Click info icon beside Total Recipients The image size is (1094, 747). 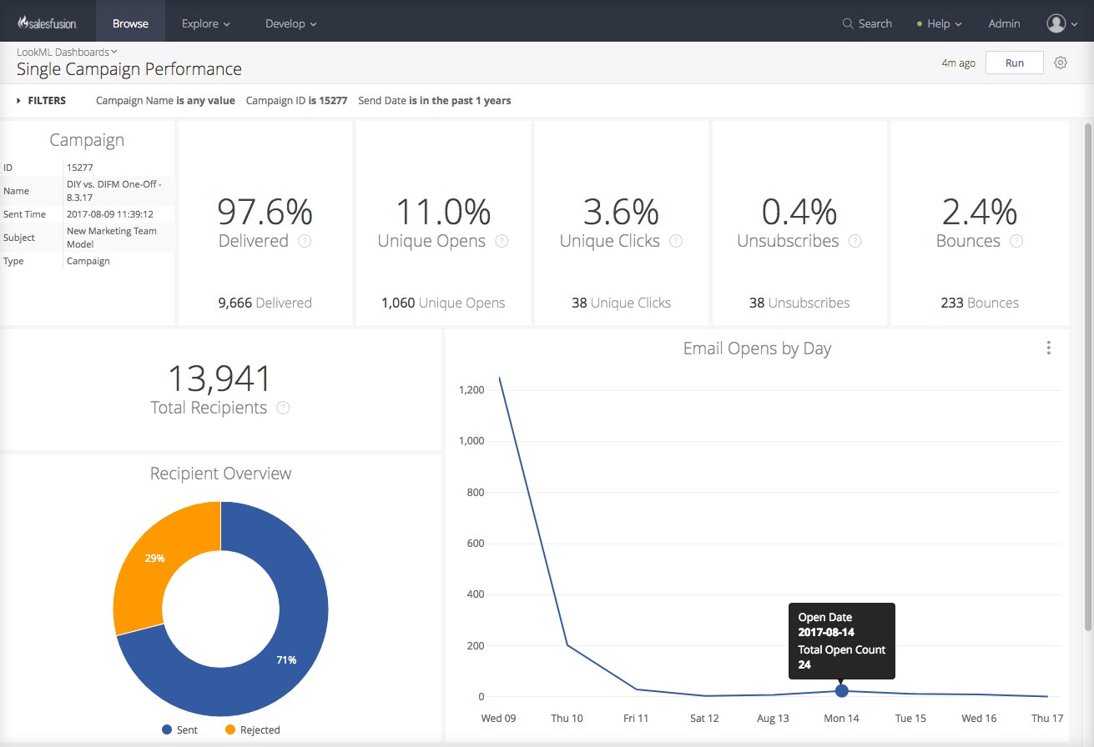pos(283,408)
